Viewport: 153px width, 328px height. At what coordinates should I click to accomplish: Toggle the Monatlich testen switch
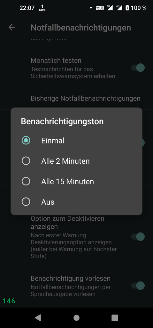(138, 68)
